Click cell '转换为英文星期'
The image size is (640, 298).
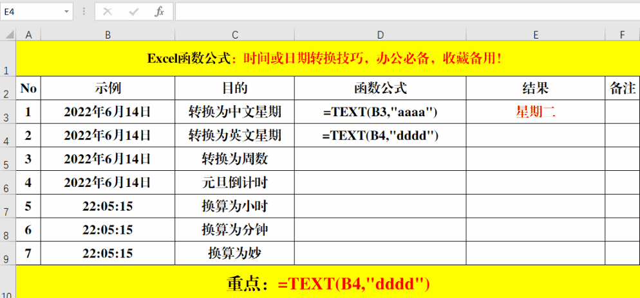pyautogui.click(x=235, y=136)
